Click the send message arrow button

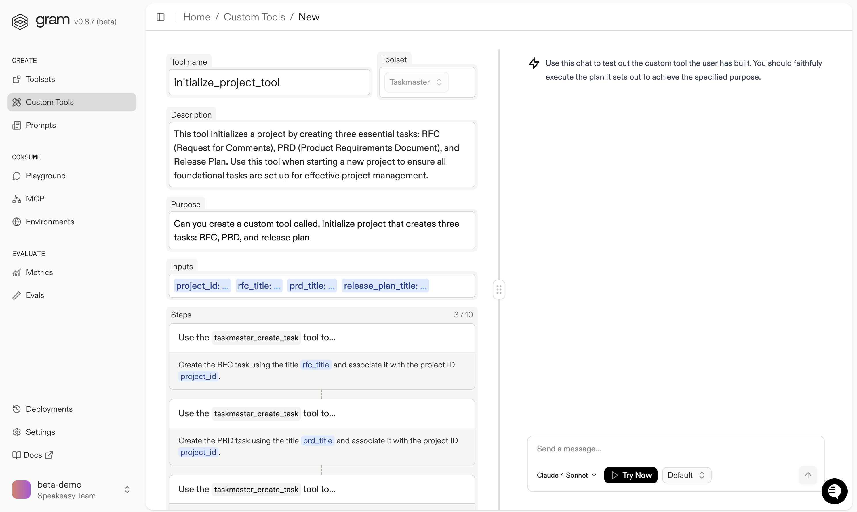[808, 475]
